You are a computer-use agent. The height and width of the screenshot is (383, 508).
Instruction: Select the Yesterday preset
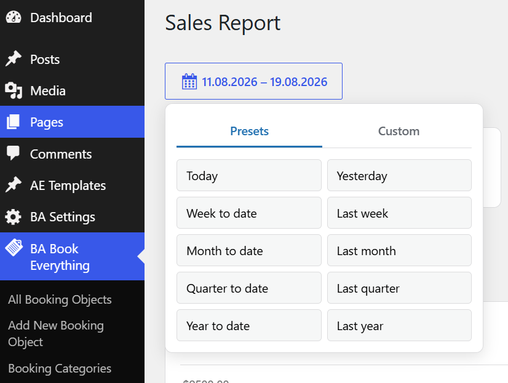[x=400, y=175]
